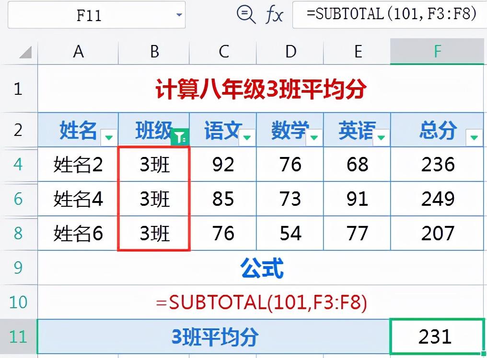
Task: Select row 4 header
Action: [x=18, y=164]
